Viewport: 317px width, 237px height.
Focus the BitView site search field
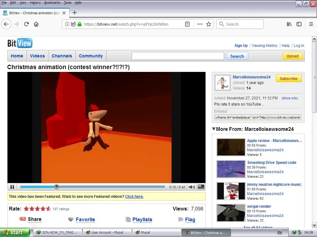(x=178, y=56)
